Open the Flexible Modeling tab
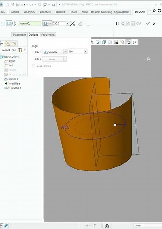This screenshot has height=229, width=162. [102, 12]
